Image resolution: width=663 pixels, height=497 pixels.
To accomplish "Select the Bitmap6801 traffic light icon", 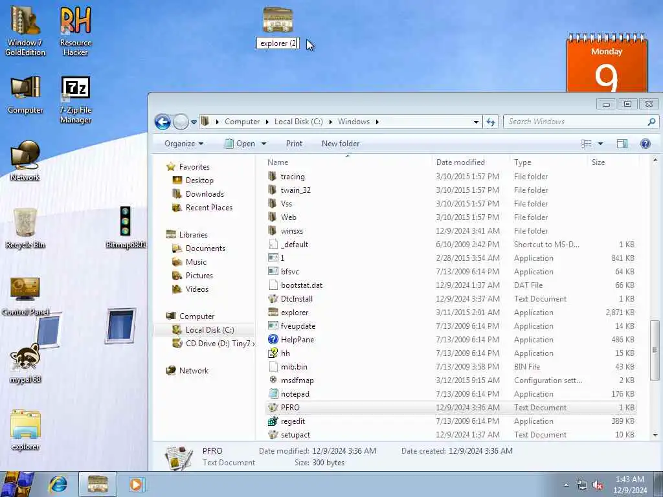I will [x=126, y=227].
